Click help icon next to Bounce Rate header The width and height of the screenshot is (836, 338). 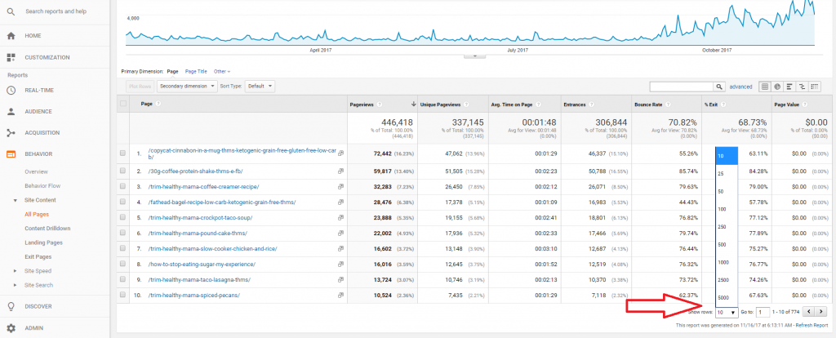click(x=668, y=104)
